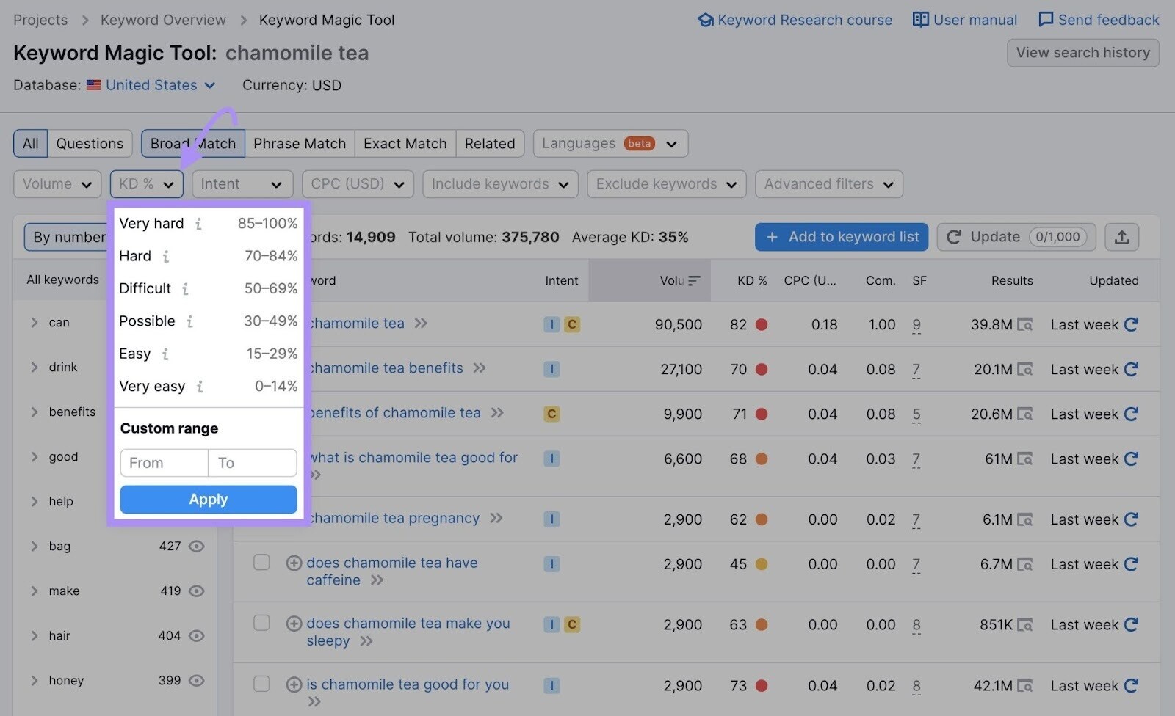Click the custom range From field
This screenshot has width=1175, height=716.
(164, 463)
